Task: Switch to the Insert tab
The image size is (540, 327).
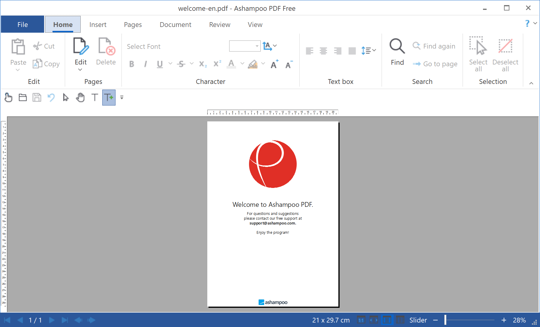Action: 98,25
